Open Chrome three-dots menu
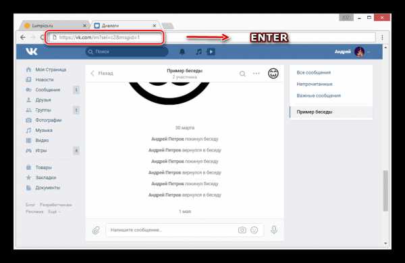 point(382,37)
